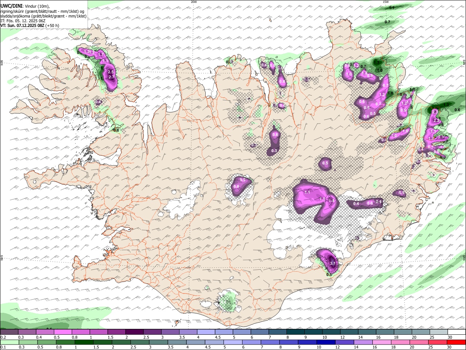The image size is (466, 350).
Task: Click the bottom-row green swatch above 0.5
Action: click(x=47, y=342)
